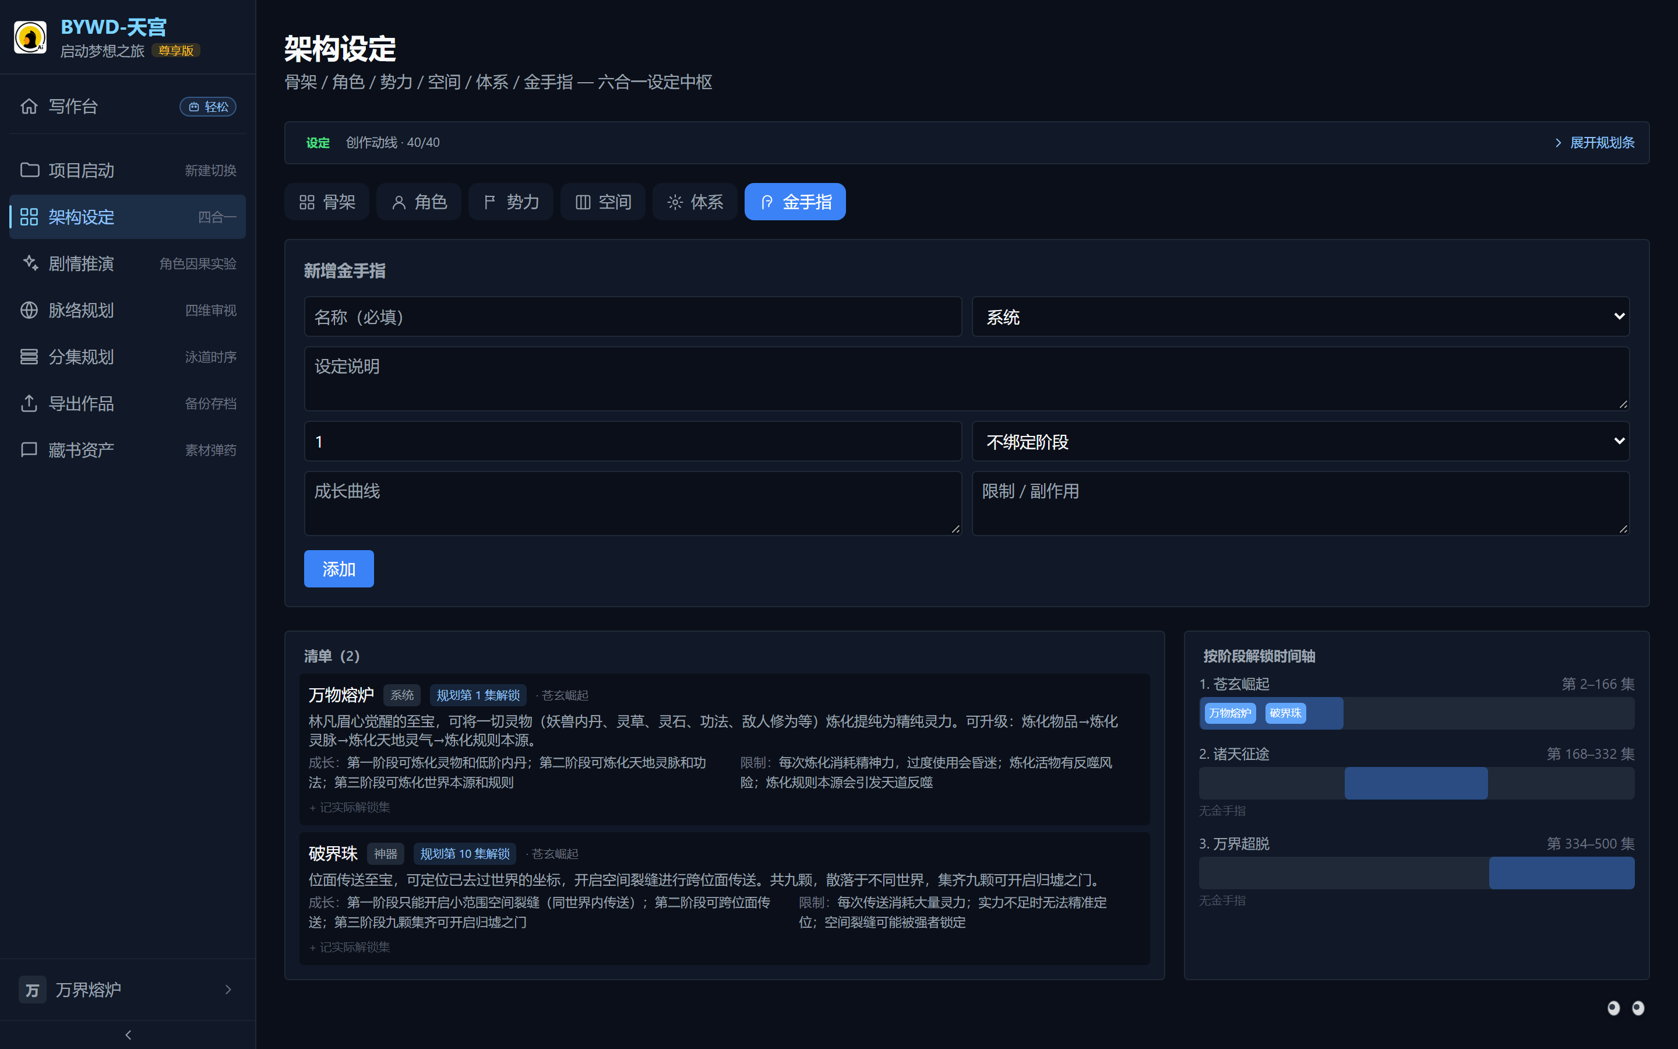Open the 不绑定阶段 stage dropdown
The height and width of the screenshot is (1049, 1678).
(x=1300, y=441)
